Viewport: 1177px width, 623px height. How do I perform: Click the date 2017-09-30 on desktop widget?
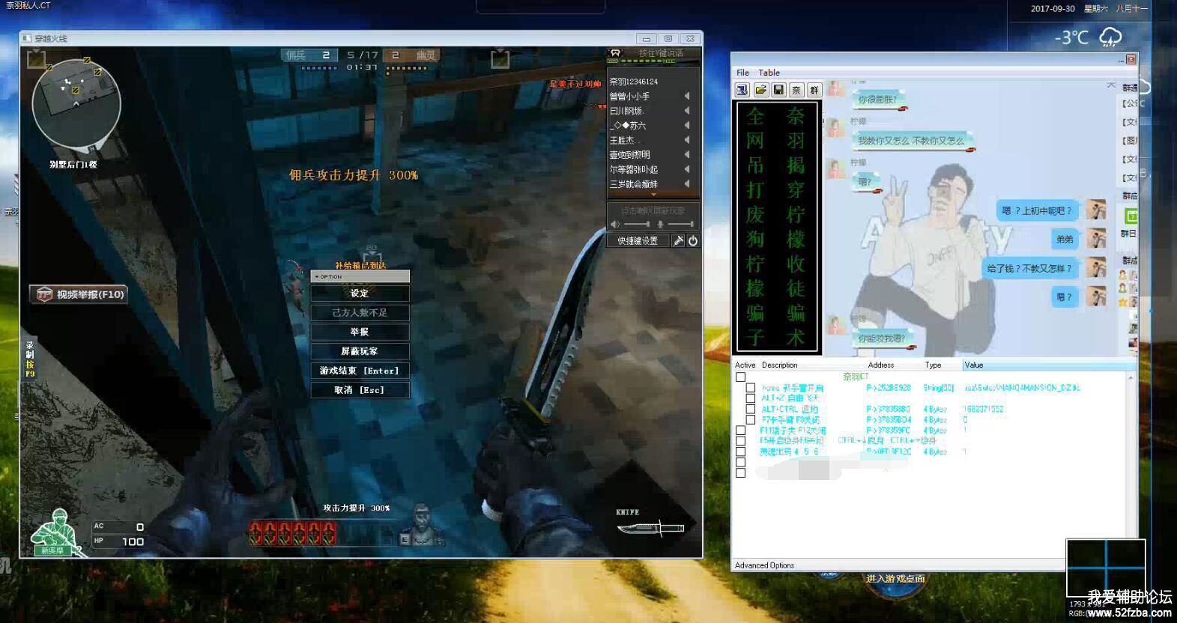1053,9
